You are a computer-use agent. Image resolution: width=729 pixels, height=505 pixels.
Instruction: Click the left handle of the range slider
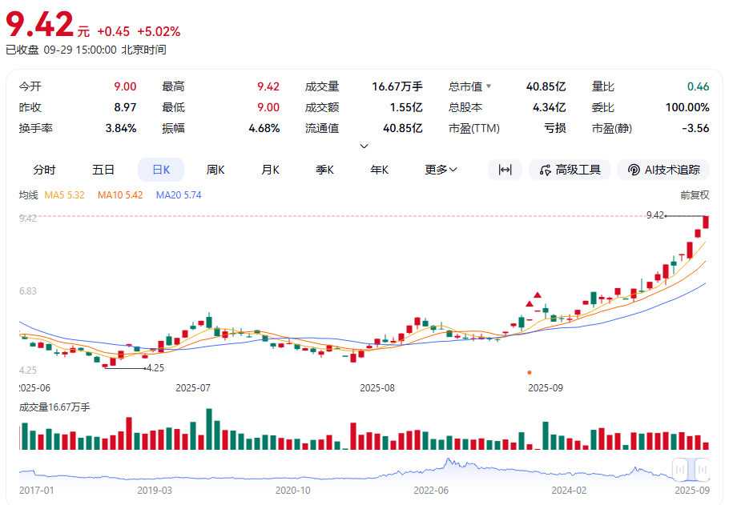click(x=680, y=470)
